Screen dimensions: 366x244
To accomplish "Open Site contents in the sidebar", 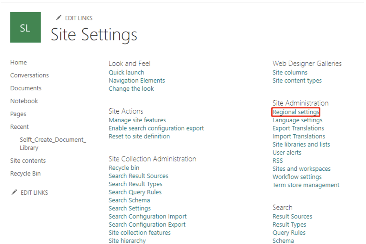I will click(28, 161).
